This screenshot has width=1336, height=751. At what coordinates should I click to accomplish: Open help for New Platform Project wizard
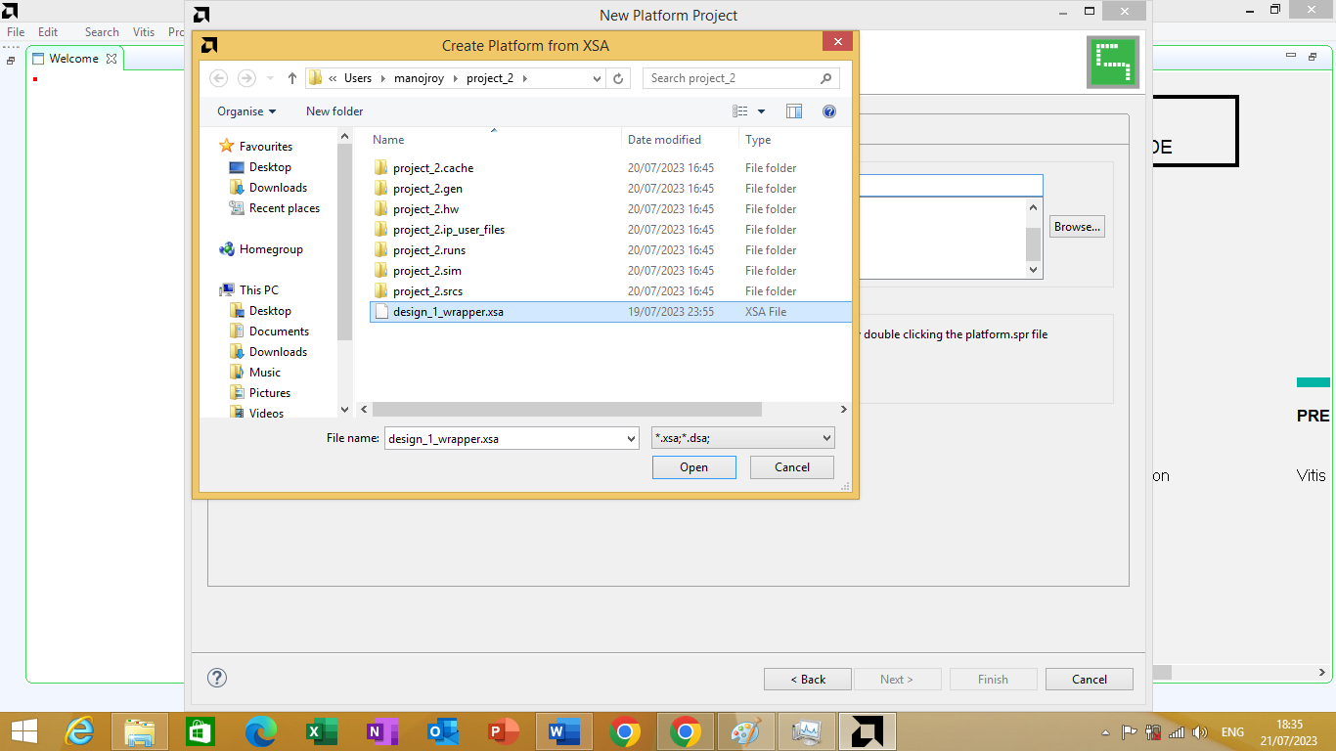pyautogui.click(x=217, y=678)
